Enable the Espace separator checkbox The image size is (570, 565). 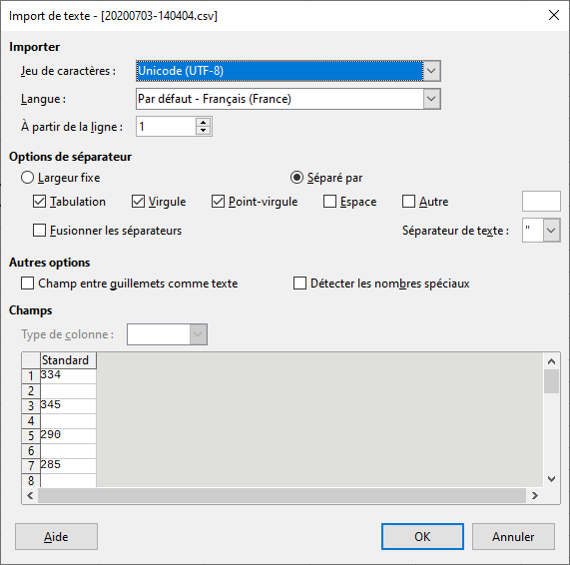click(329, 202)
